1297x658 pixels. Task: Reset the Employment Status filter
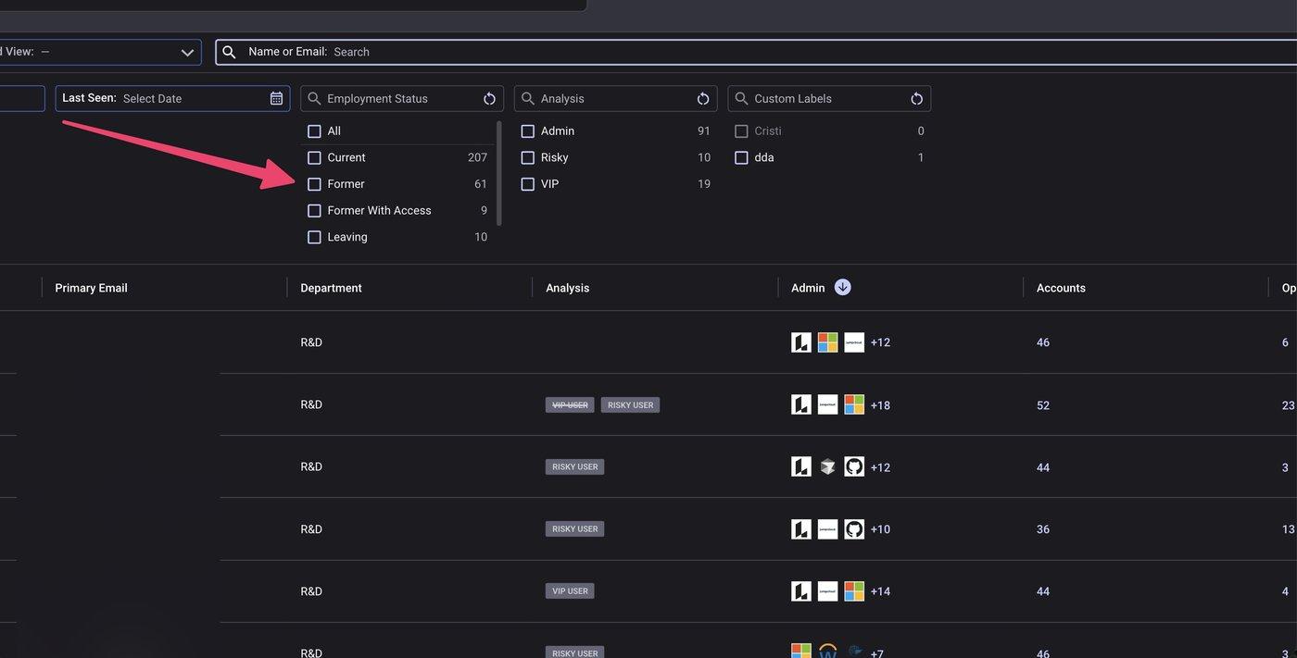click(489, 98)
